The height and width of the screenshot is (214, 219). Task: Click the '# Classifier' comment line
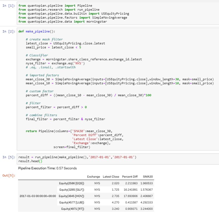(37, 55)
